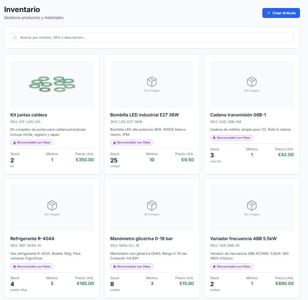Click the Crear Artículo button
The height and width of the screenshot is (300, 308).
pos(281,13)
